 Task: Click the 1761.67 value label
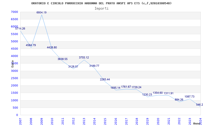pyautogui.click(x=126, y=87)
